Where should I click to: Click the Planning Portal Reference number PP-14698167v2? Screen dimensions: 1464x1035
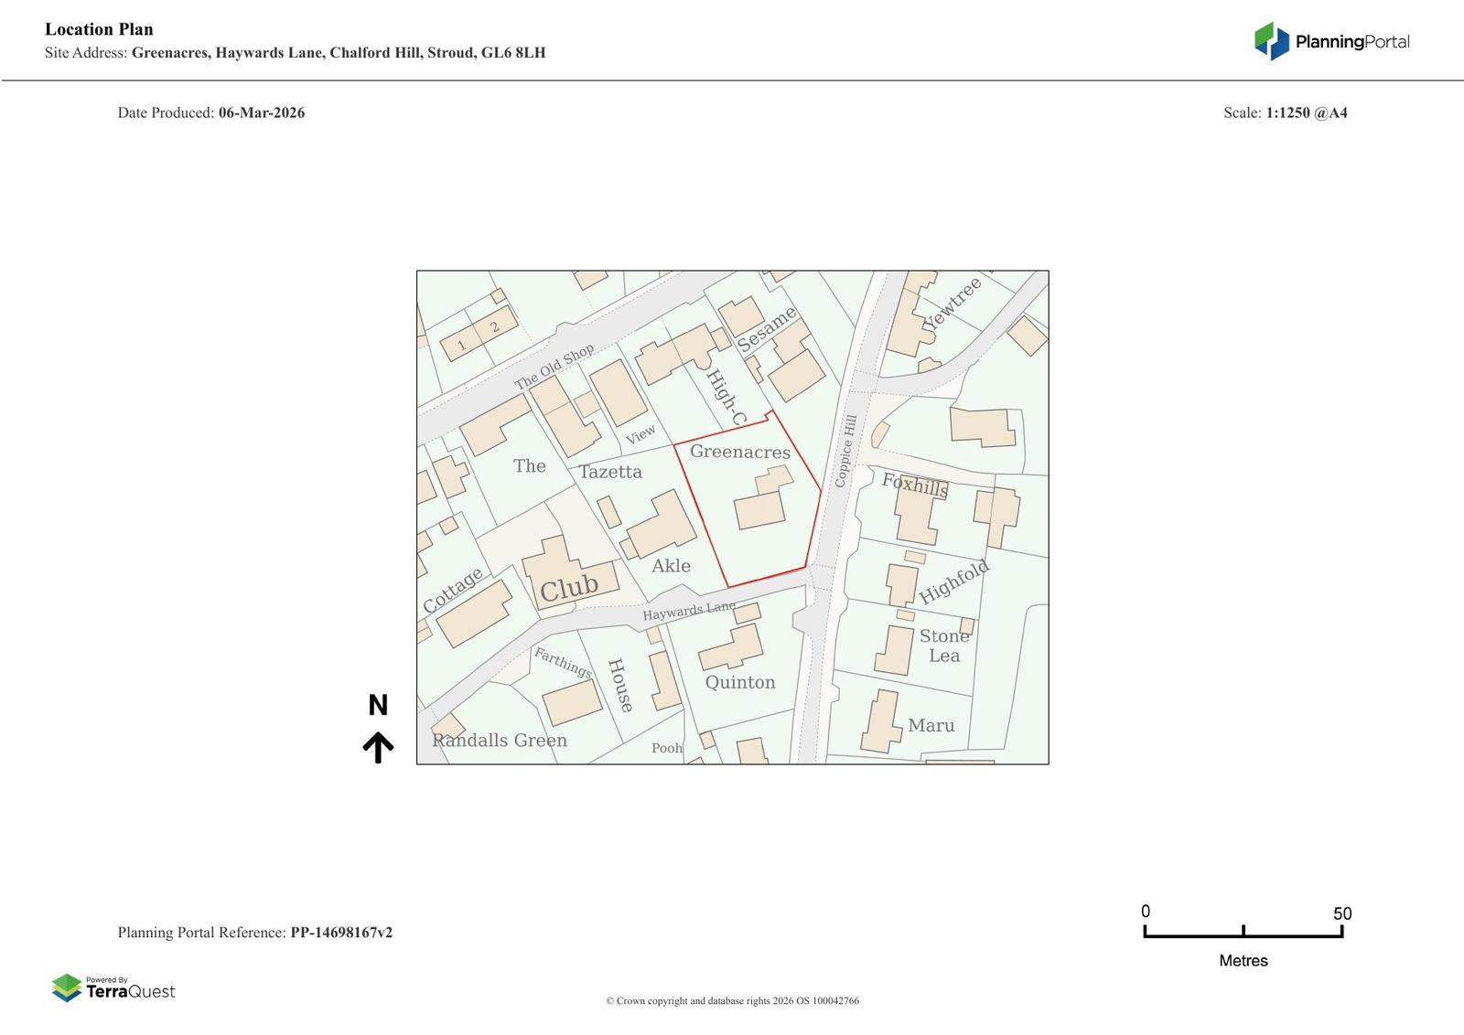coord(341,933)
